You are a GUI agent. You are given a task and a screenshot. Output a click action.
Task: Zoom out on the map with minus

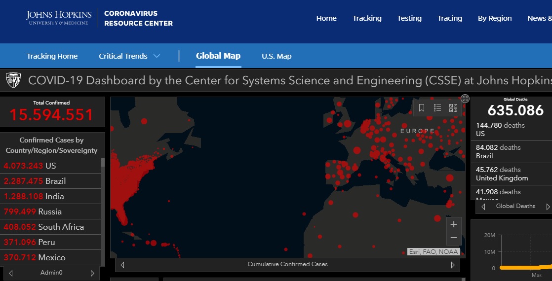[x=454, y=238]
